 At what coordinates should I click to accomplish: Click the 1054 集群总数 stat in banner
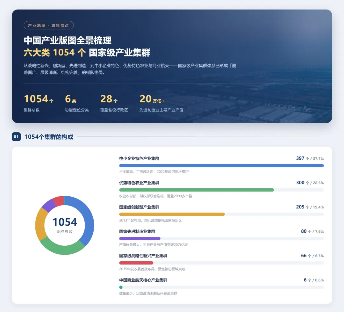tap(39, 103)
